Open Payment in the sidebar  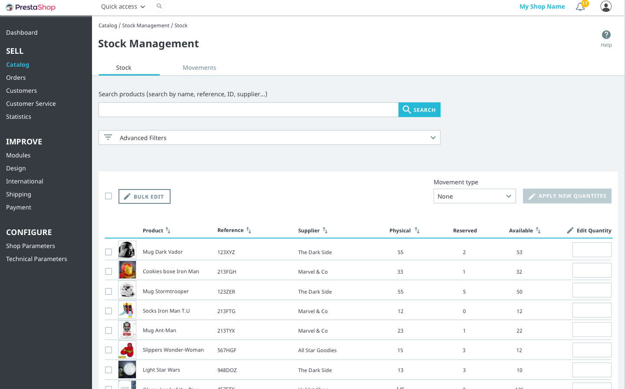(19, 207)
